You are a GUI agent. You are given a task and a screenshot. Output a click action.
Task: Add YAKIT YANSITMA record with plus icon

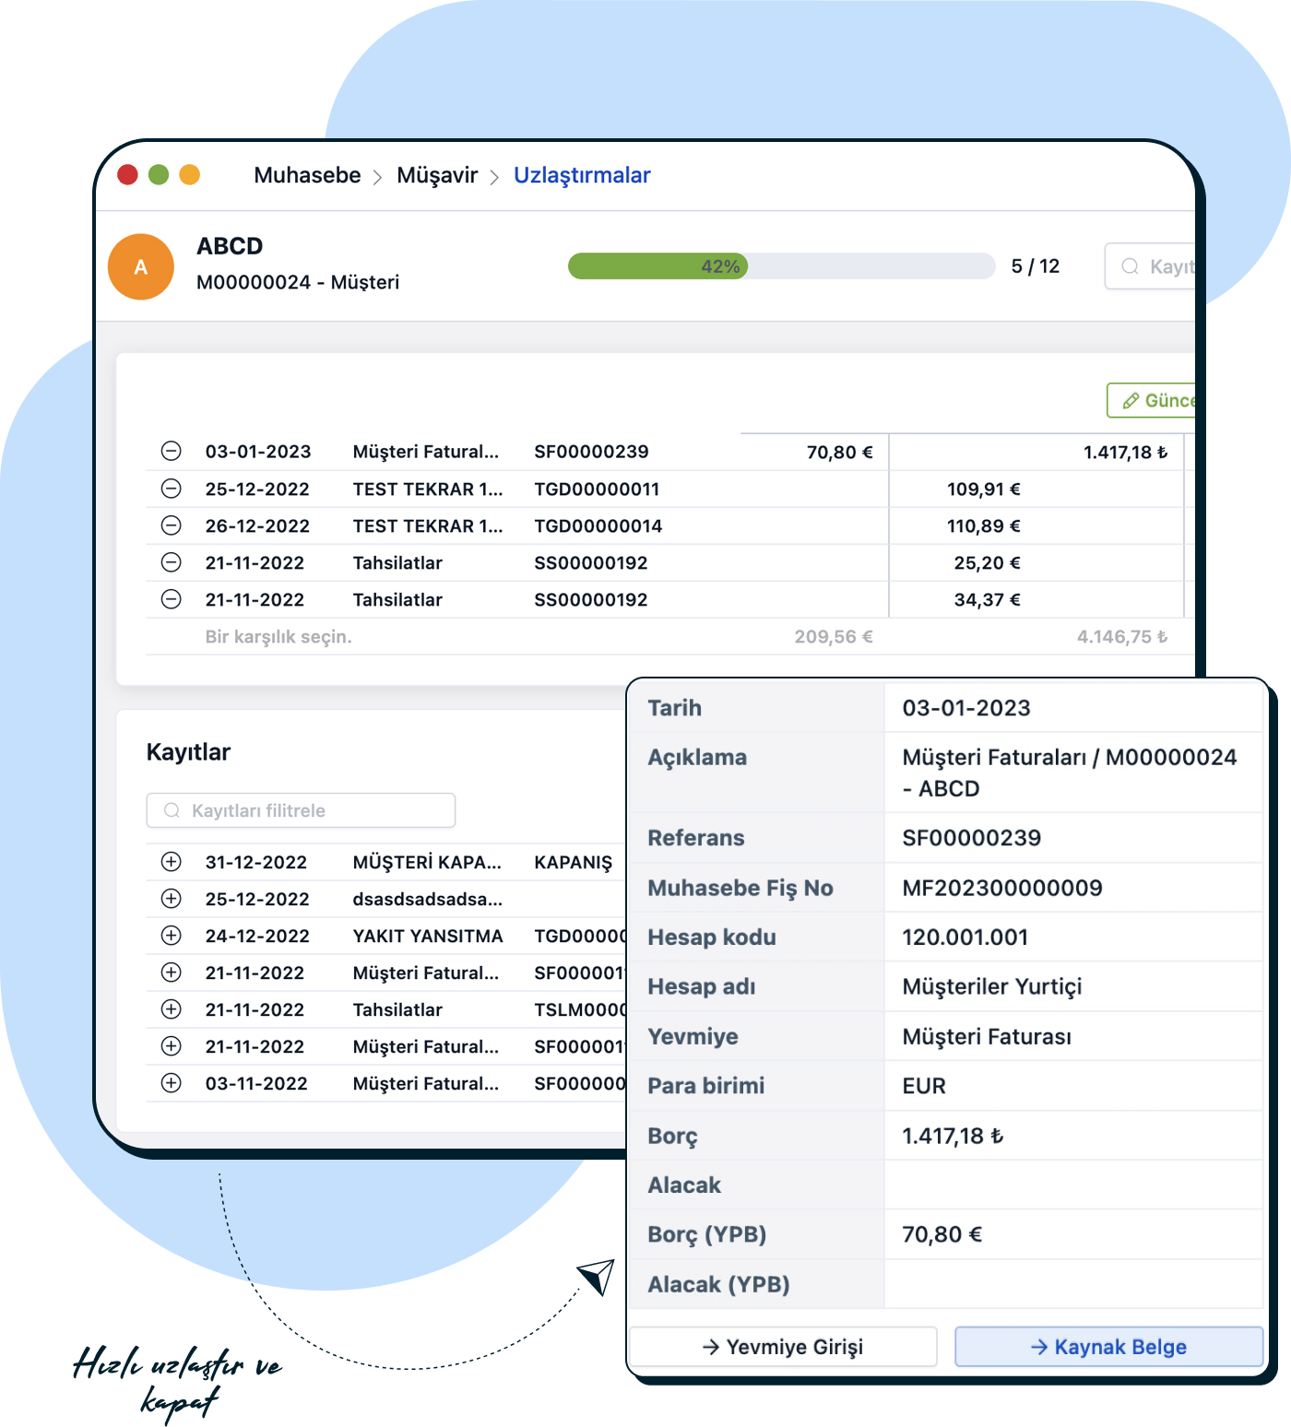pyautogui.click(x=172, y=936)
